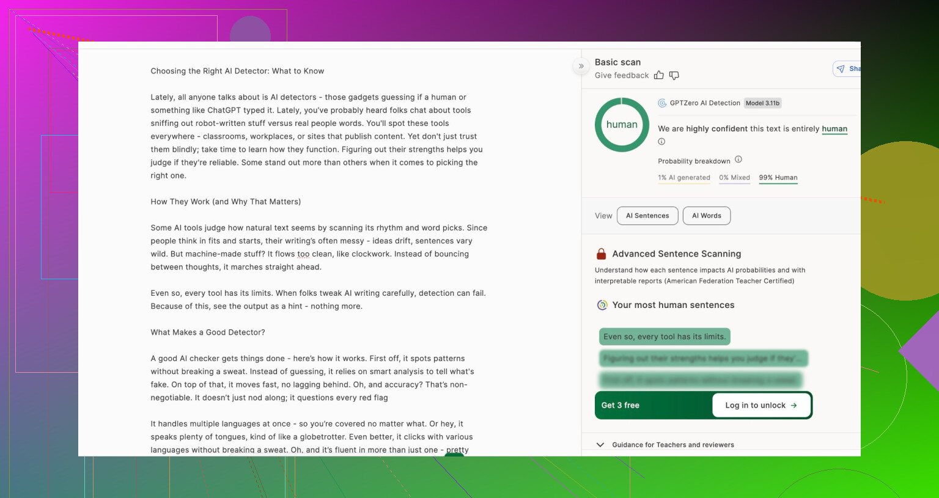This screenshot has height=498, width=939.
Task: Select the 0% Mixed breakdown
Action: [x=734, y=178]
